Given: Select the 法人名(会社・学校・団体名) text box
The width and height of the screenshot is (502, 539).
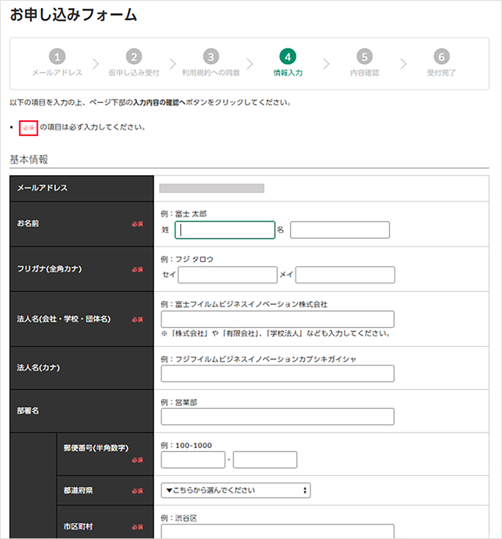Looking at the screenshot, I should [277, 319].
